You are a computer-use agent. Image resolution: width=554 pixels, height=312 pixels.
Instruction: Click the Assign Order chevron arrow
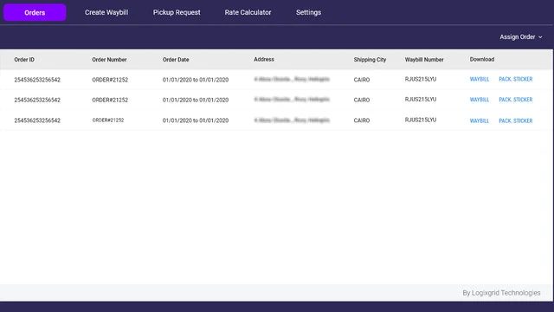coord(540,37)
